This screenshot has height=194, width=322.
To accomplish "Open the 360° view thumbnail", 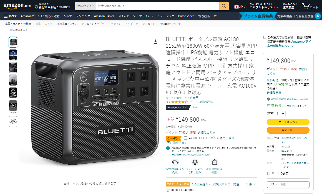I will pos(13,122).
